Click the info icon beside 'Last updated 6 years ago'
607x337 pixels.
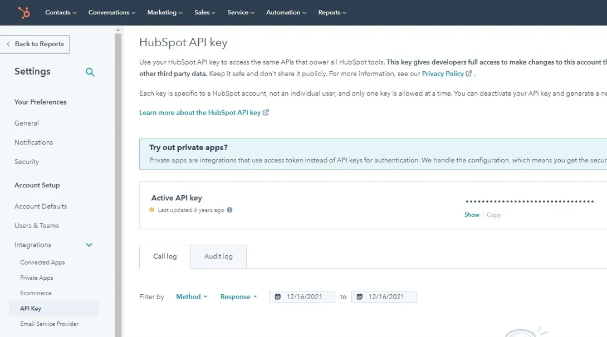[x=229, y=210]
